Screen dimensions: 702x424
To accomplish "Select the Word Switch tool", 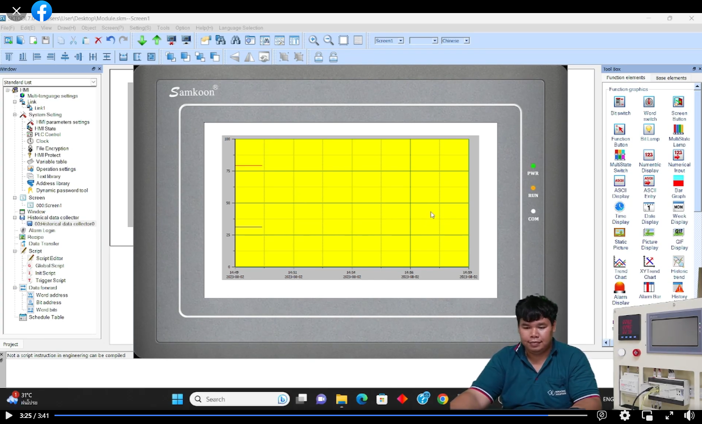I will tap(649, 109).
